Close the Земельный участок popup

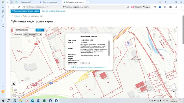tap(111, 35)
